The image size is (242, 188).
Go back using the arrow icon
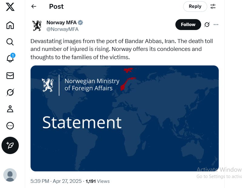[34, 6]
